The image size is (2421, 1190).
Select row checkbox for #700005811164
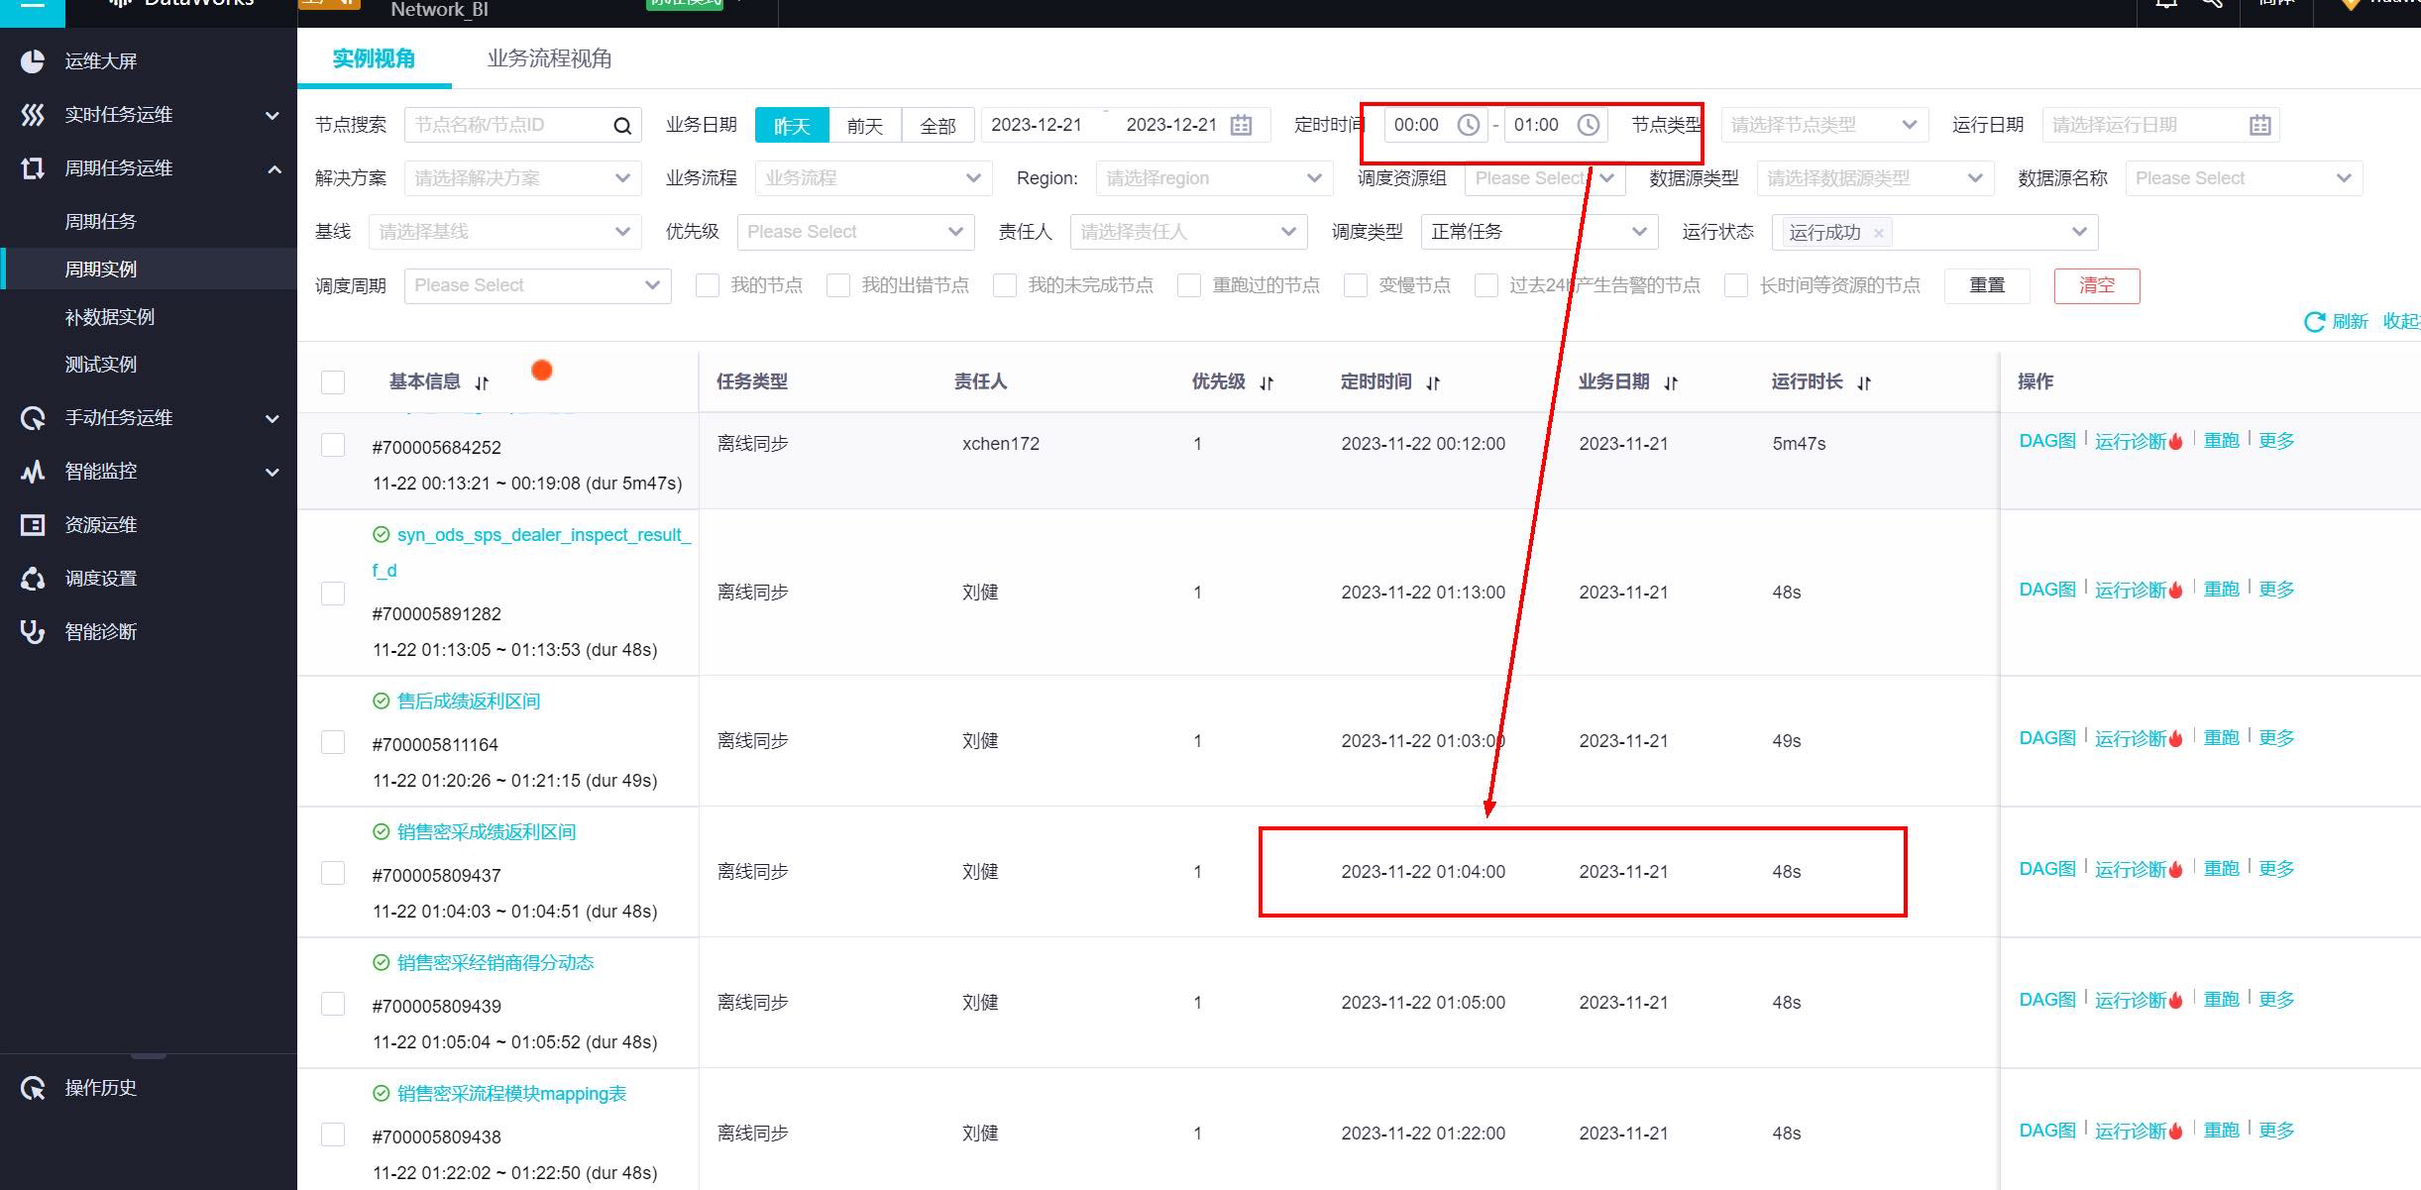tap(333, 742)
